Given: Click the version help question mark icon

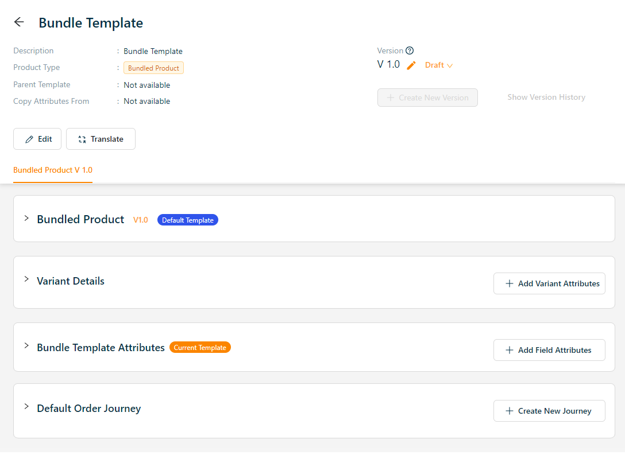Looking at the screenshot, I should click(410, 50).
